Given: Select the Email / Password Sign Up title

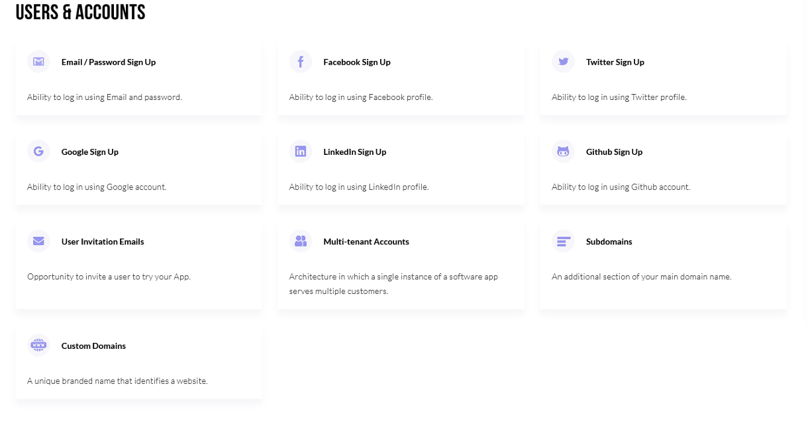Looking at the screenshot, I should tap(109, 62).
